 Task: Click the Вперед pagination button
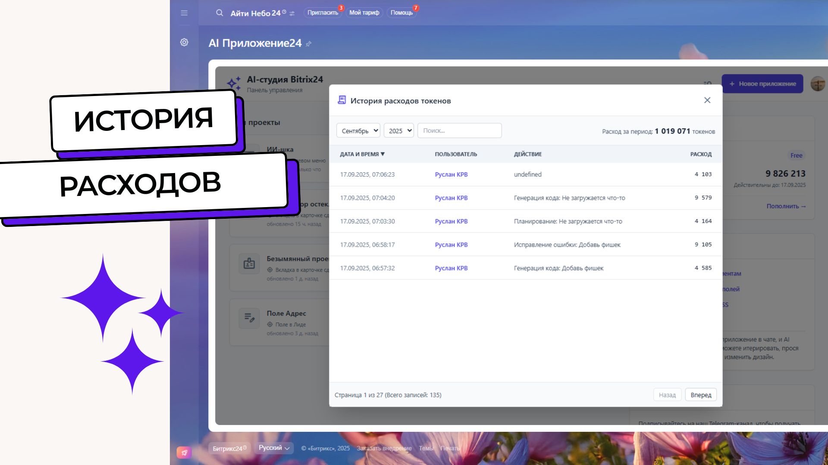click(701, 395)
